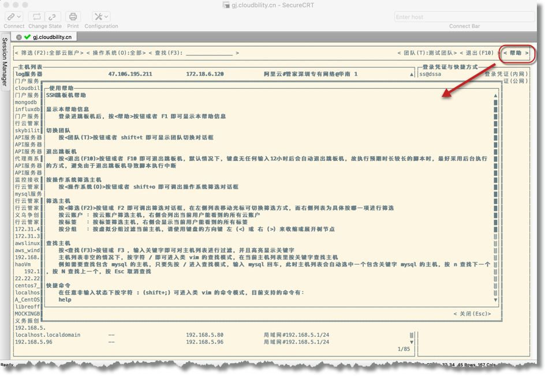
Task: Expand the Configuration dropdown arrow
Action: click(106, 17)
